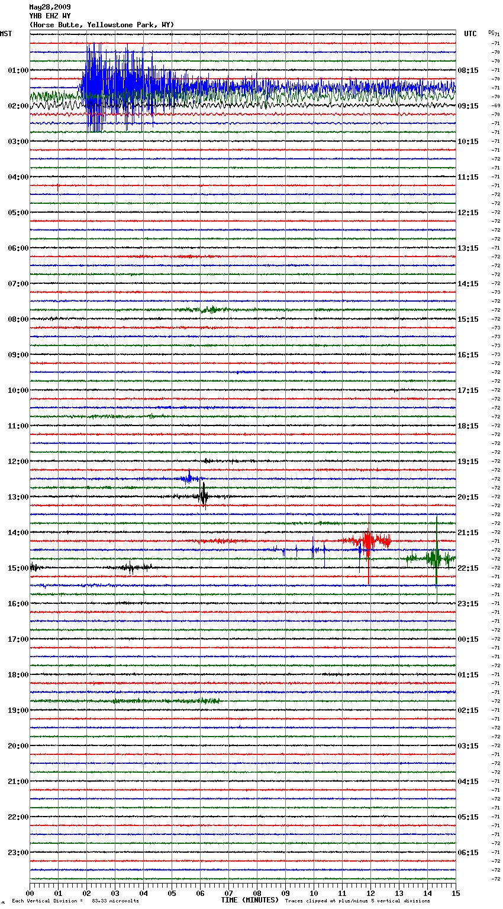Viewport: 503px width, 909px height.
Task: Click the 15 minute tick label
Action: [456, 893]
